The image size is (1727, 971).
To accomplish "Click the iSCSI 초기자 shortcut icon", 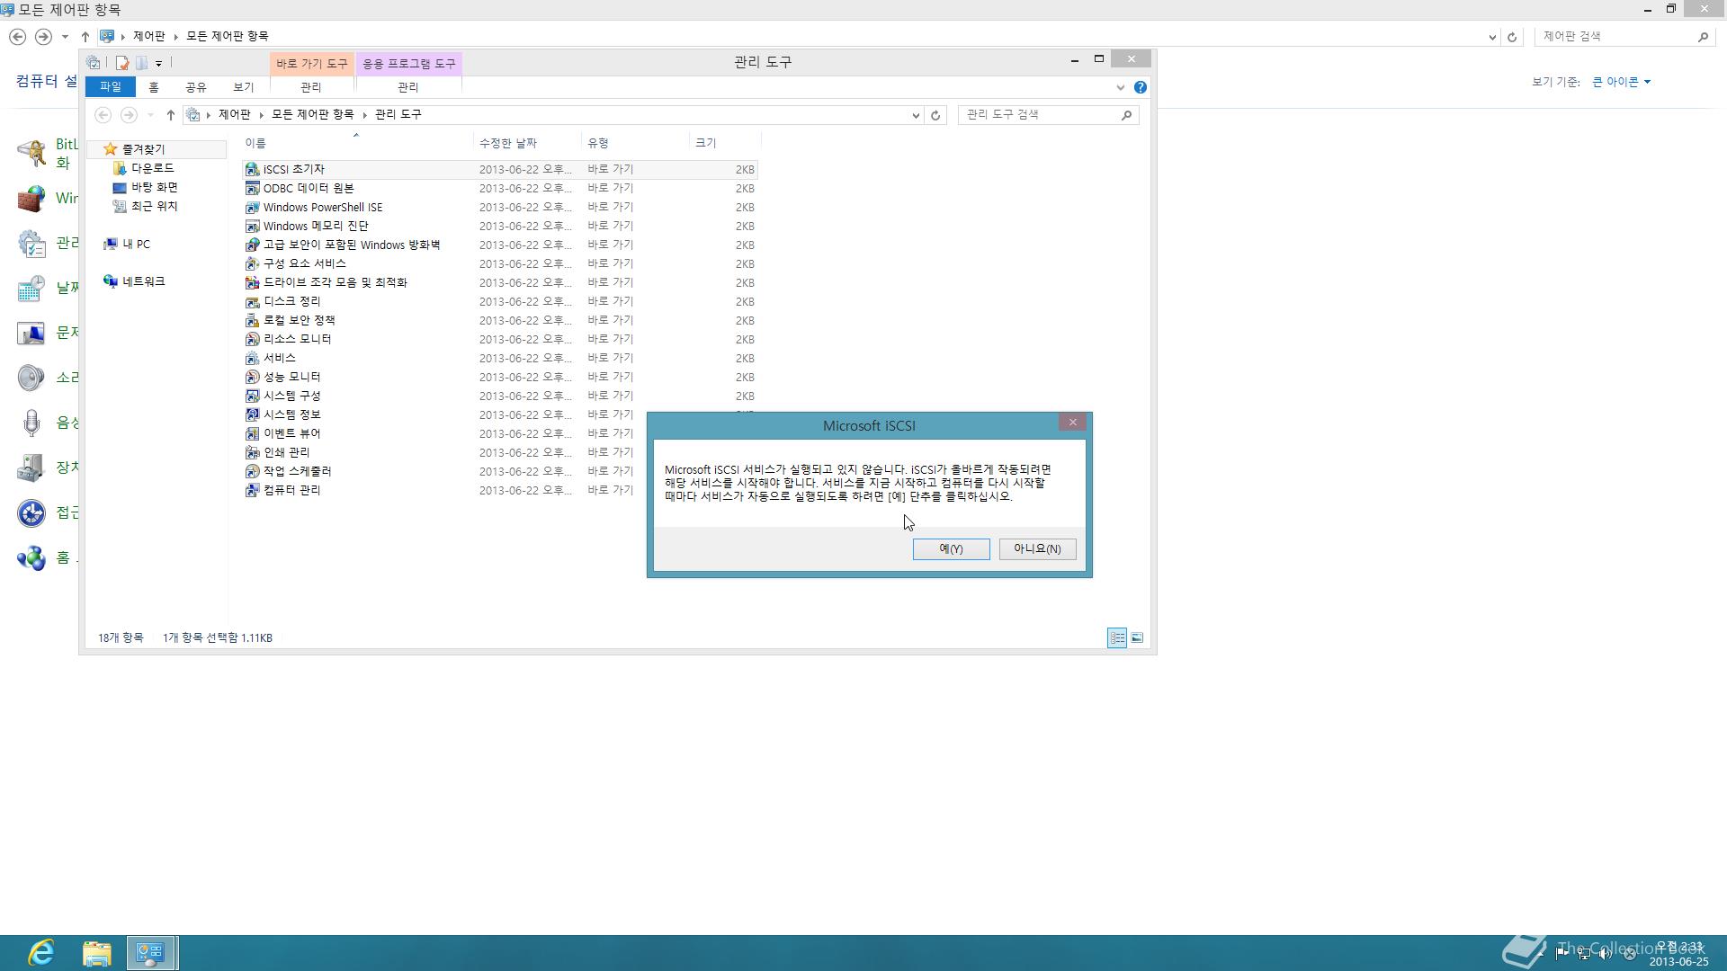I will pos(252,169).
